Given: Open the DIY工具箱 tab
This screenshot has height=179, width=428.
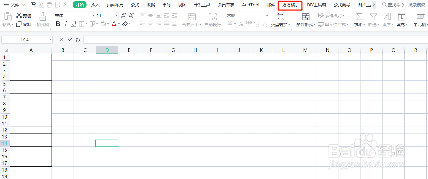Looking at the screenshot, I should tap(316, 5).
